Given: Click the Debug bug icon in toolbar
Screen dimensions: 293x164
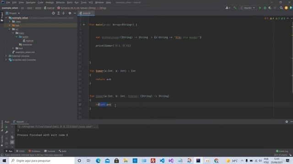Looking at the screenshot, I should 265,8.
